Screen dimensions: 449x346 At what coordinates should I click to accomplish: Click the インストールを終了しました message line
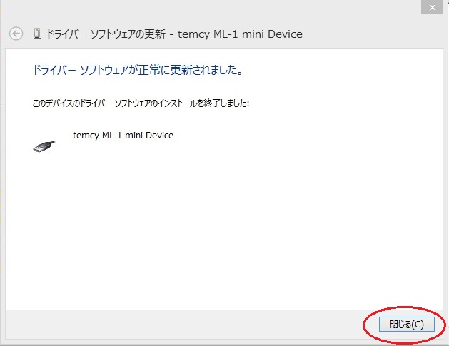tap(141, 103)
